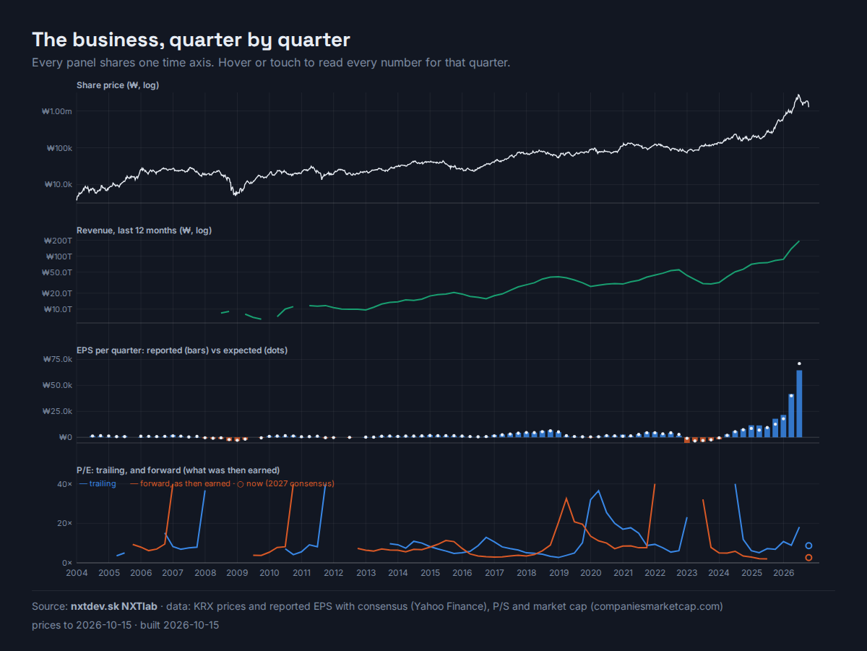This screenshot has height=651, width=867.
Task: Click the 'P/E: trailing, and forward' panel label
Action: [x=178, y=470]
